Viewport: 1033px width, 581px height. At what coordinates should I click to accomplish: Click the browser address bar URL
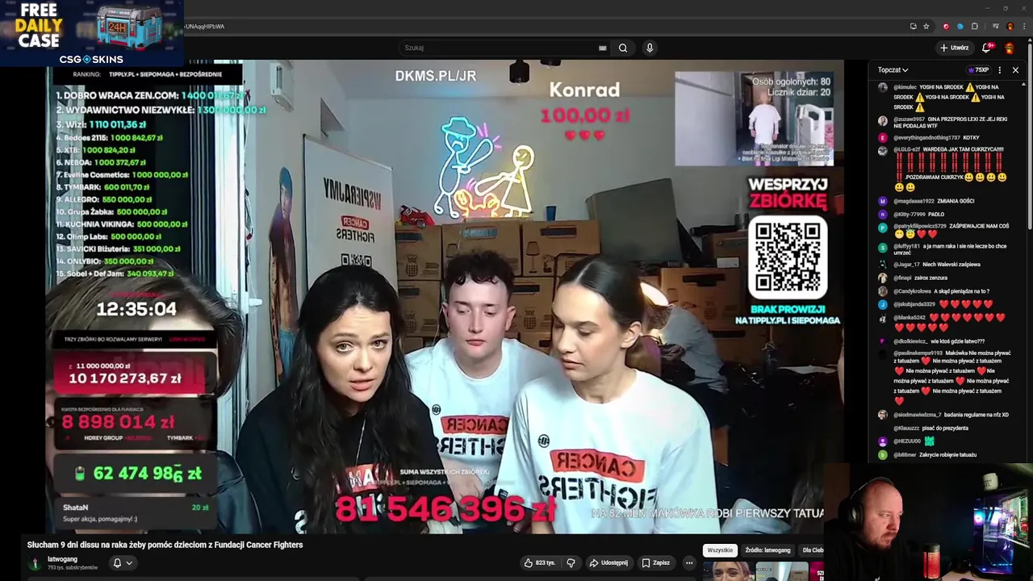tap(205, 26)
